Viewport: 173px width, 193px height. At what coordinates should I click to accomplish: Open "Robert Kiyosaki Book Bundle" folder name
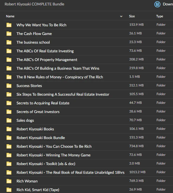[41, 138]
